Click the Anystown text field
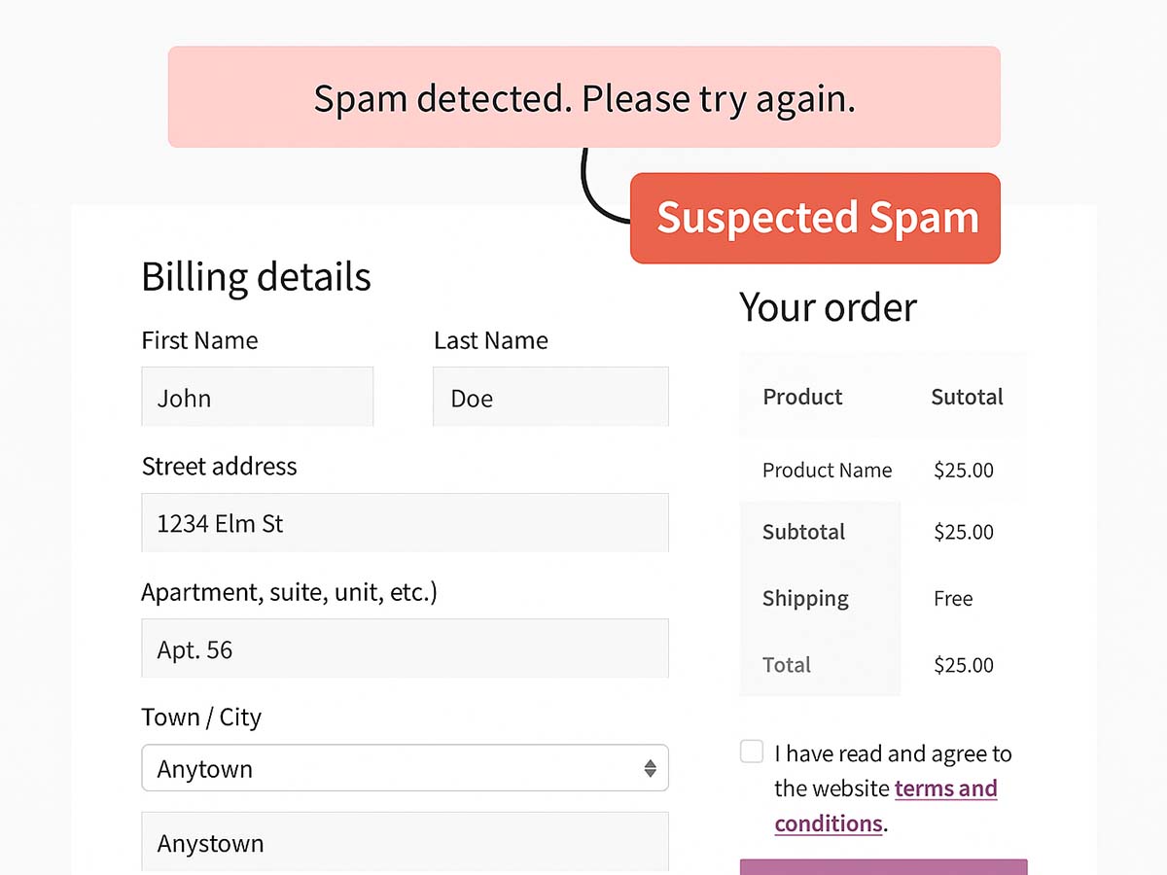The height and width of the screenshot is (875, 1167). [405, 843]
